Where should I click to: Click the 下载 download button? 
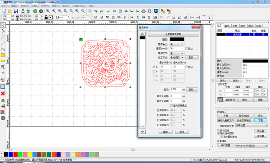coord(261,120)
